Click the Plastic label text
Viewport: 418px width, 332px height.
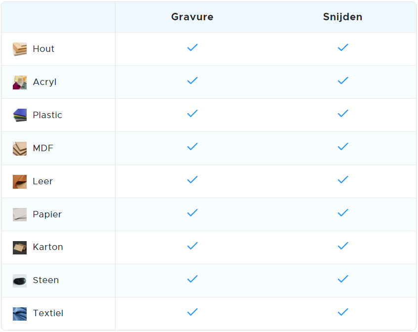pos(47,115)
